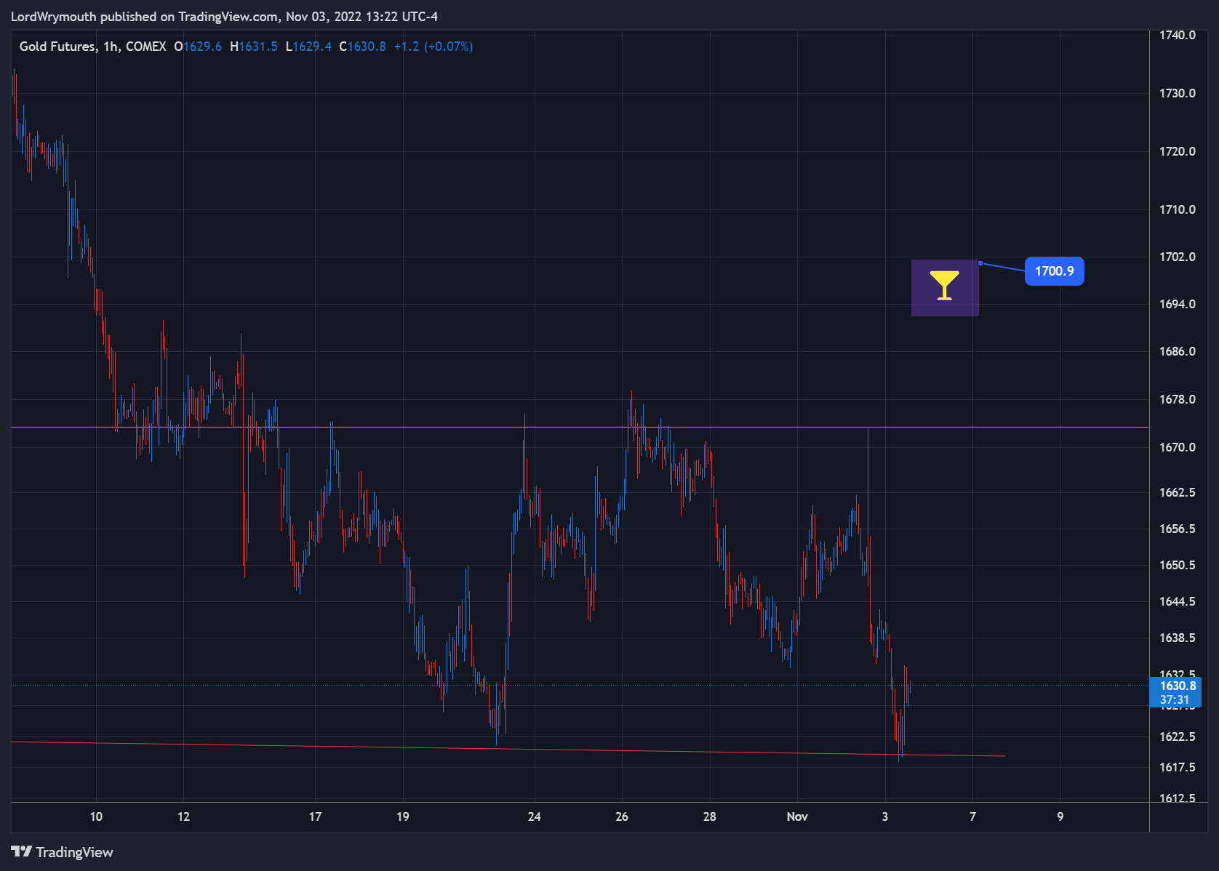Click the 1670.0 price axis label

[1177, 447]
